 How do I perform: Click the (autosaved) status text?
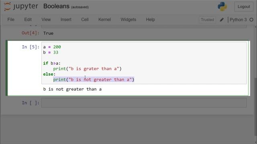[x=80, y=7]
